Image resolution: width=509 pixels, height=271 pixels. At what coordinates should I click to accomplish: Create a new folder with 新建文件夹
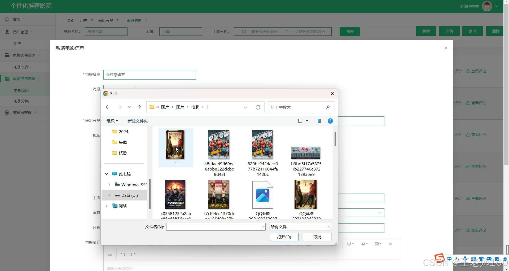point(138,121)
